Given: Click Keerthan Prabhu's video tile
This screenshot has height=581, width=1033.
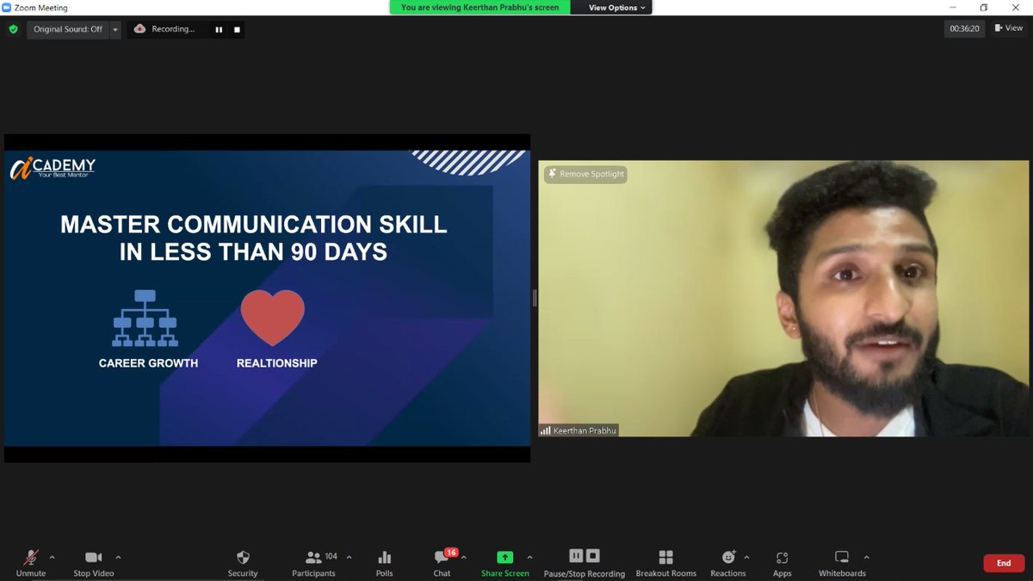Looking at the screenshot, I should point(783,298).
